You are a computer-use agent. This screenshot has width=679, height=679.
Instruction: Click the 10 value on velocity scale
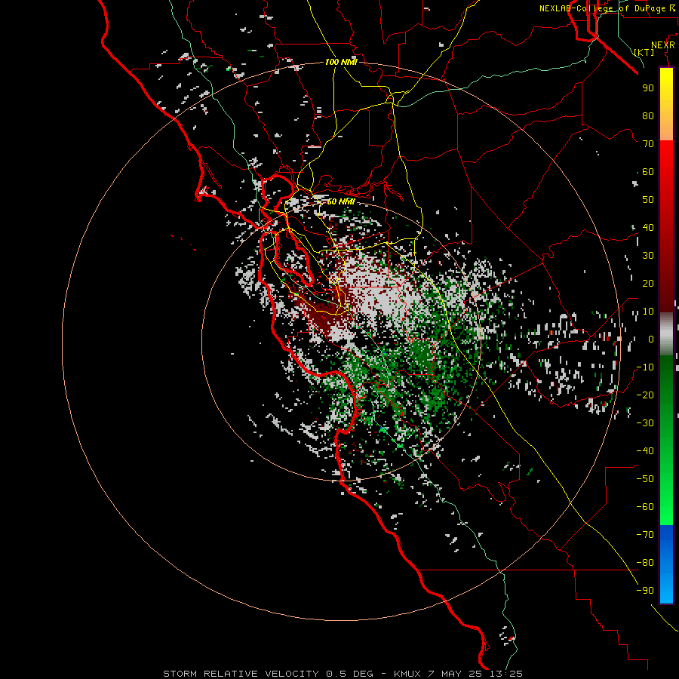coord(648,312)
